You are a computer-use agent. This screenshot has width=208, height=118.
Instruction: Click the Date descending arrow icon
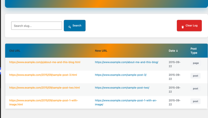pos(177,51)
